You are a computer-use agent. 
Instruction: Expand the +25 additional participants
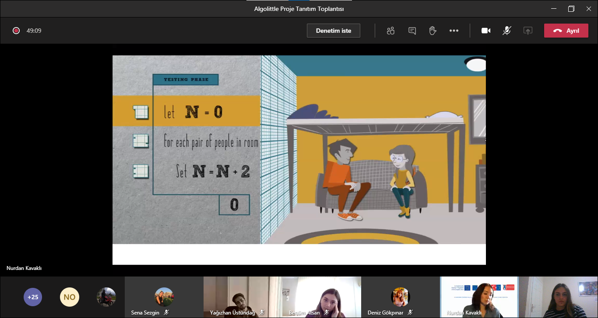pyautogui.click(x=33, y=297)
